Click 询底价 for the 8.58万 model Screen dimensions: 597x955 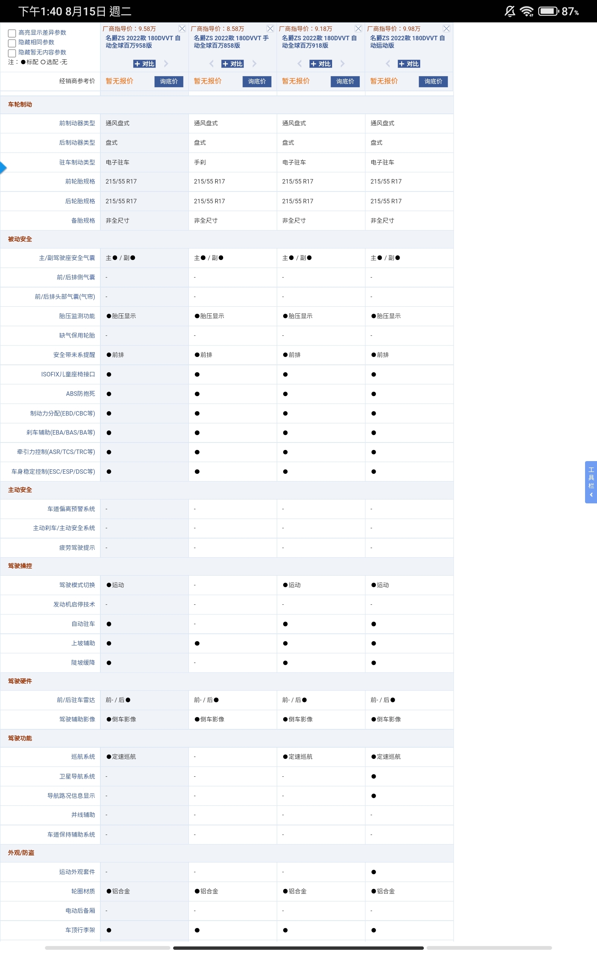click(x=257, y=81)
